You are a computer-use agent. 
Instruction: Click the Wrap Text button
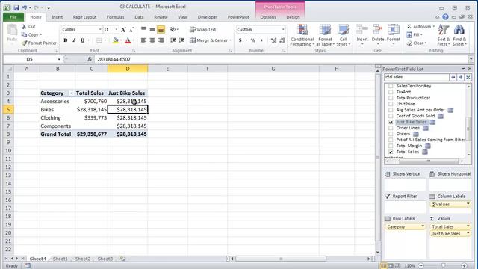pyautogui.click(x=202, y=30)
